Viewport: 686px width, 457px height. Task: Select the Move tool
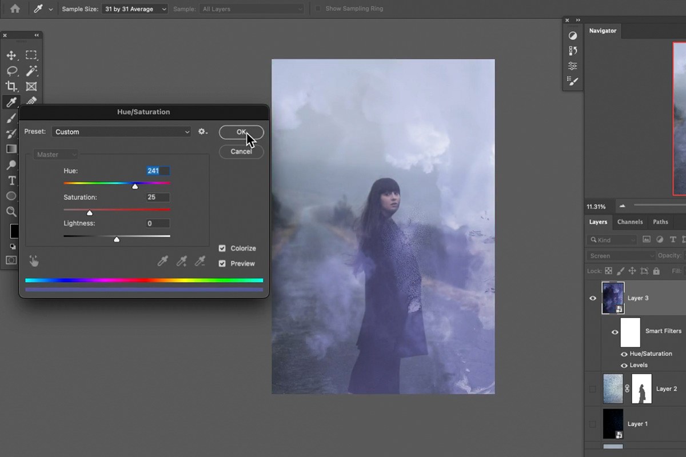point(11,55)
